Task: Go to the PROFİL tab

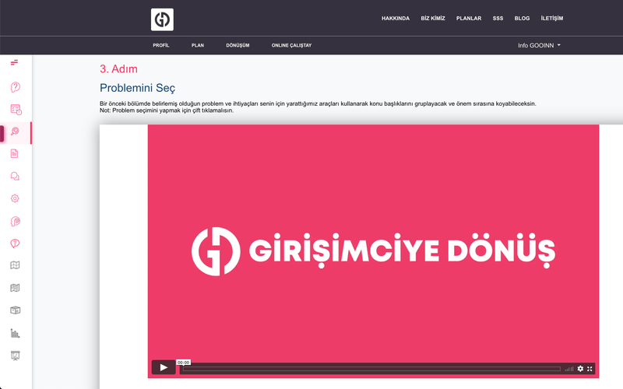Action: pyautogui.click(x=161, y=45)
